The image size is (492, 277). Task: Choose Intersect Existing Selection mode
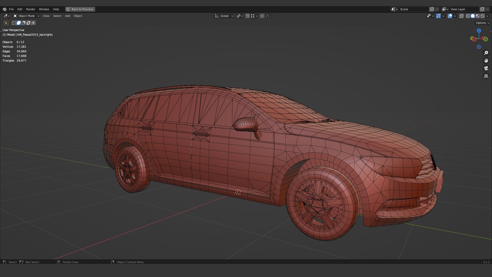(33, 23)
